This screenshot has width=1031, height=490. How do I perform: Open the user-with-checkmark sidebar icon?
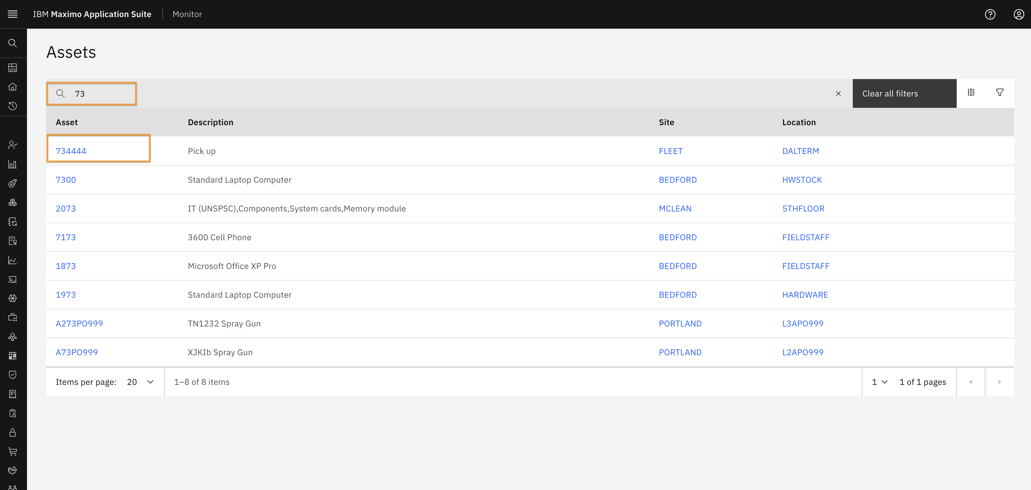click(x=13, y=145)
